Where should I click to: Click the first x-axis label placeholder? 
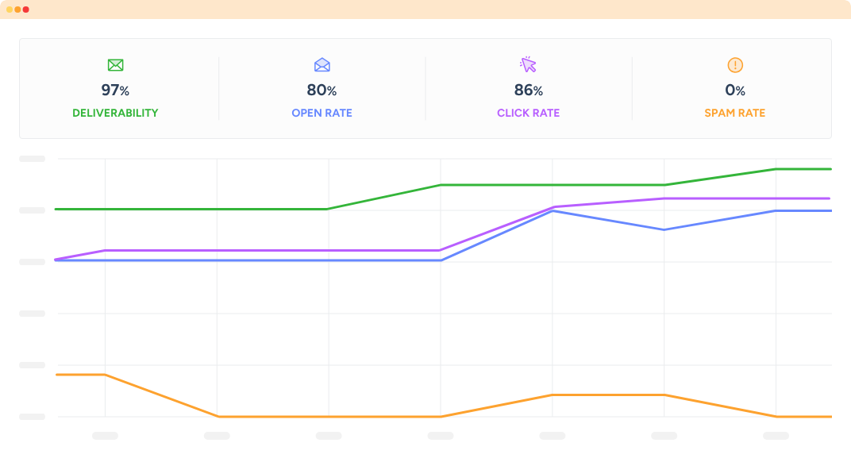105,435
